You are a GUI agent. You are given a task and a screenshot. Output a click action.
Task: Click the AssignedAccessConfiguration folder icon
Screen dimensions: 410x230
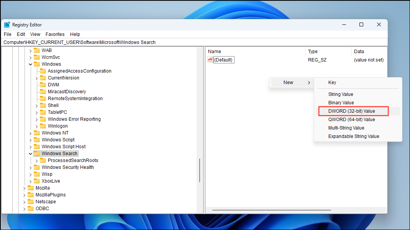pos(43,71)
